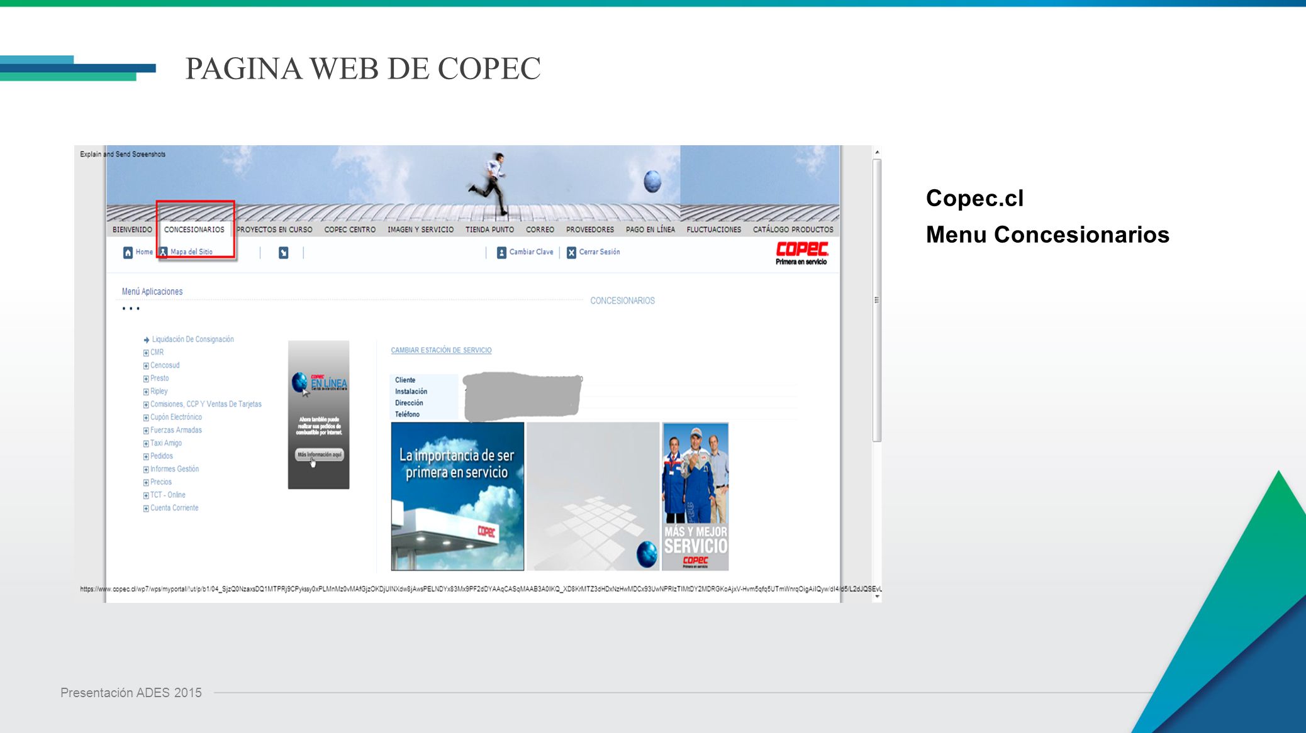Click the blue globe in header banner
Viewport: 1306px width, 733px height.
(652, 182)
